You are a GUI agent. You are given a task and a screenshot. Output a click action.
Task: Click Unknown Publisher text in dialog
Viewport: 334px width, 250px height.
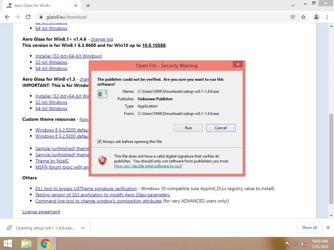pos(155,99)
